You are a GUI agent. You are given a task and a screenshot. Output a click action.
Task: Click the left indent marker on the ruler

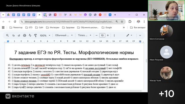[8, 42]
